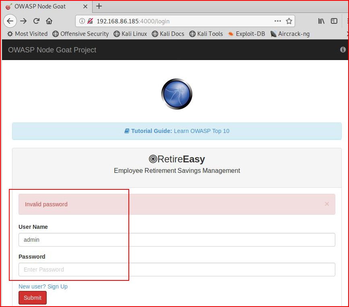Click the Employee Retirement Savings Management subtitle
Viewport: 349px width, 307px height.
(x=177, y=171)
